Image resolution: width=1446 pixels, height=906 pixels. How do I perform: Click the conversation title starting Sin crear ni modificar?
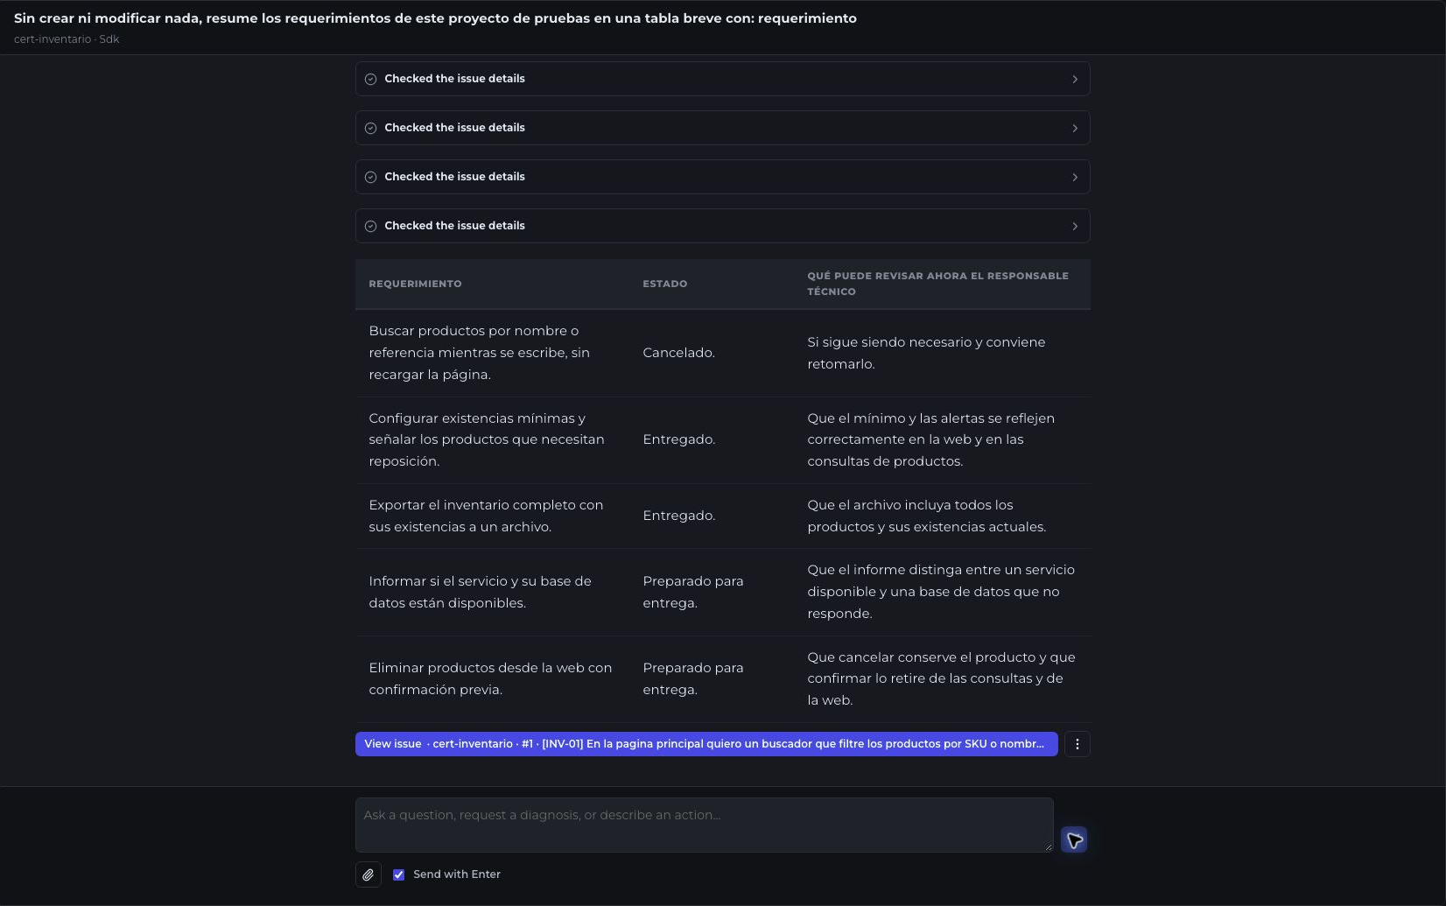click(435, 18)
